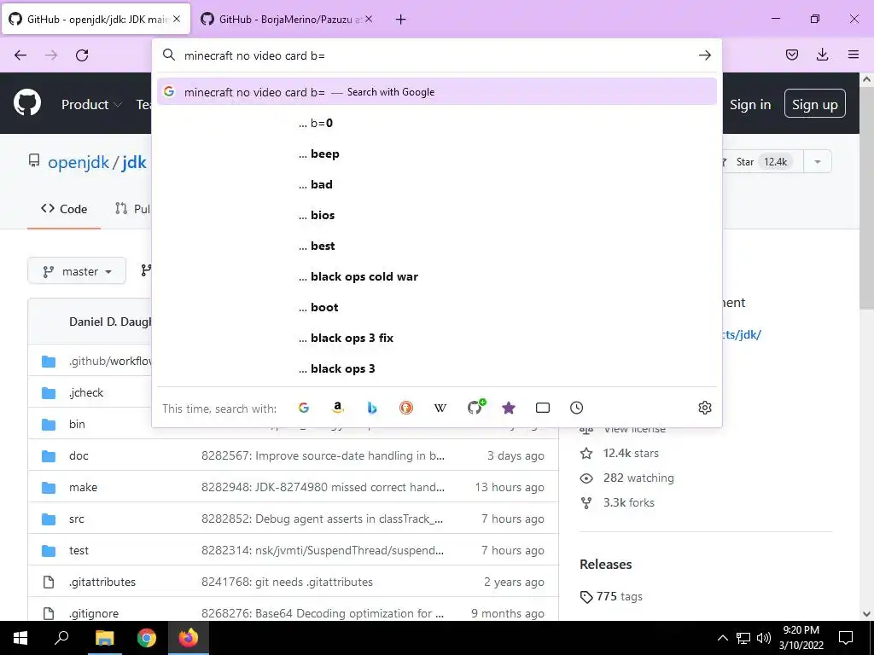The width and height of the screenshot is (874, 655).
Task: Expand the Star options dropdown
Action: (x=818, y=162)
